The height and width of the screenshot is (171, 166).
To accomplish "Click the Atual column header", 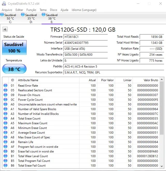I will pyautogui.click(x=88, y=80).
